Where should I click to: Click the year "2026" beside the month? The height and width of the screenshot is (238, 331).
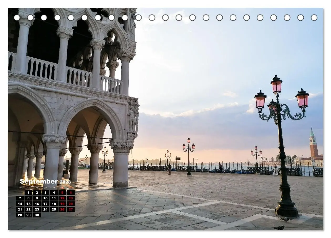[65, 182]
